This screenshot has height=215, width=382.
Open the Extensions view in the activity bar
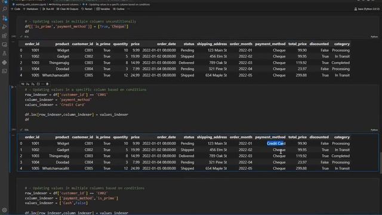coord(4,36)
